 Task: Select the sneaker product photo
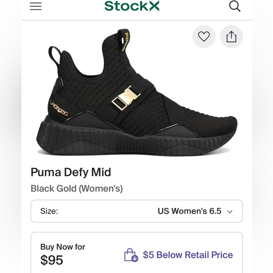[136, 93]
